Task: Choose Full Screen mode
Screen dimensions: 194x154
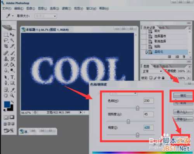Action: click(13, 124)
